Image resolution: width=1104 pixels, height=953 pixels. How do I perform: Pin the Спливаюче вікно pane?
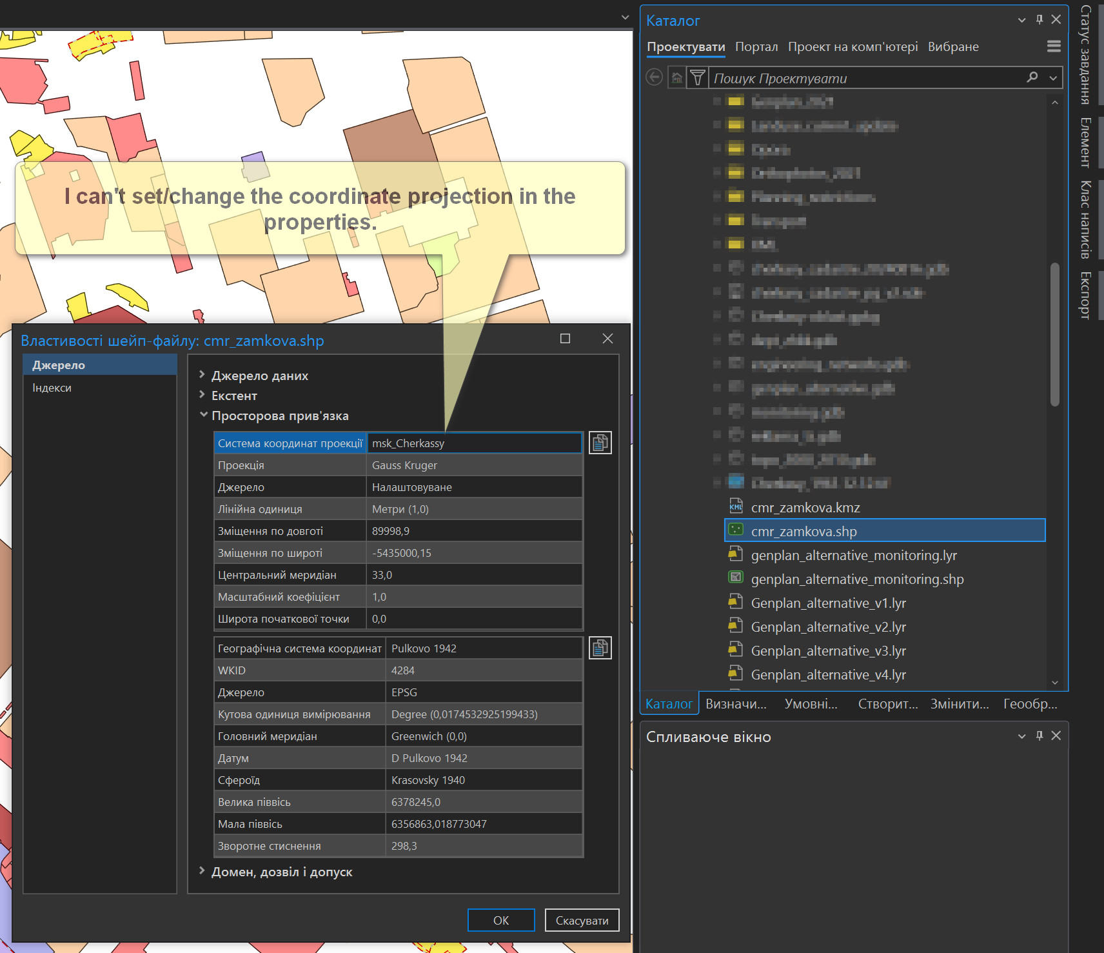1039,736
